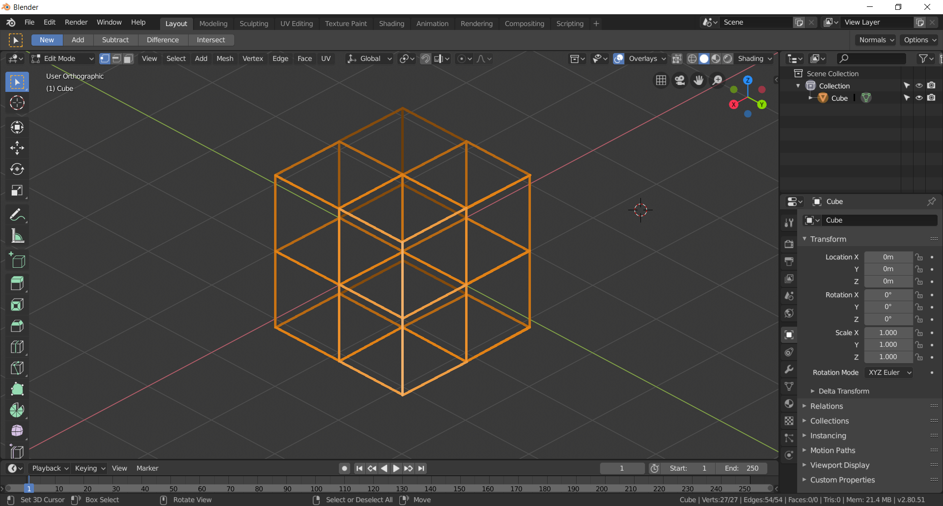Toggle Cube visibility eye in outliner
Image resolution: width=943 pixels, height=506 pixels.
pos(919,98)
